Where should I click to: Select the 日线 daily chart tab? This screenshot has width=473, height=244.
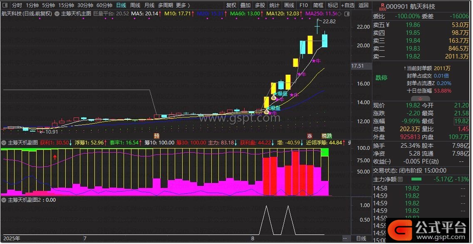click(121, 5)
